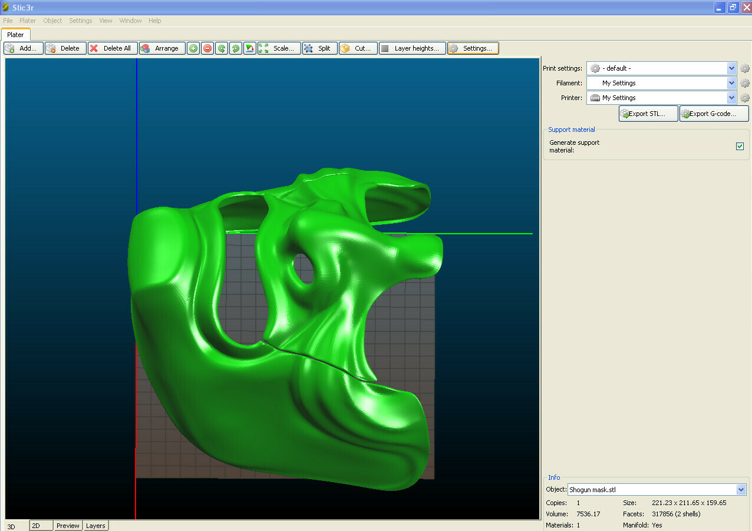Open the Plater menu
752x531 pixels.
pyautogui.click(x=27, y=21)
